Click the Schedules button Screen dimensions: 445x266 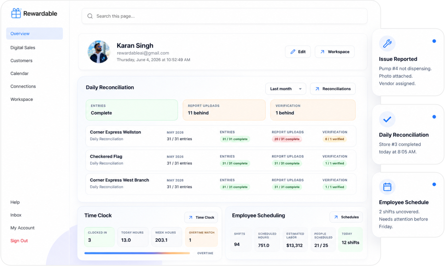tap(346, 217)
